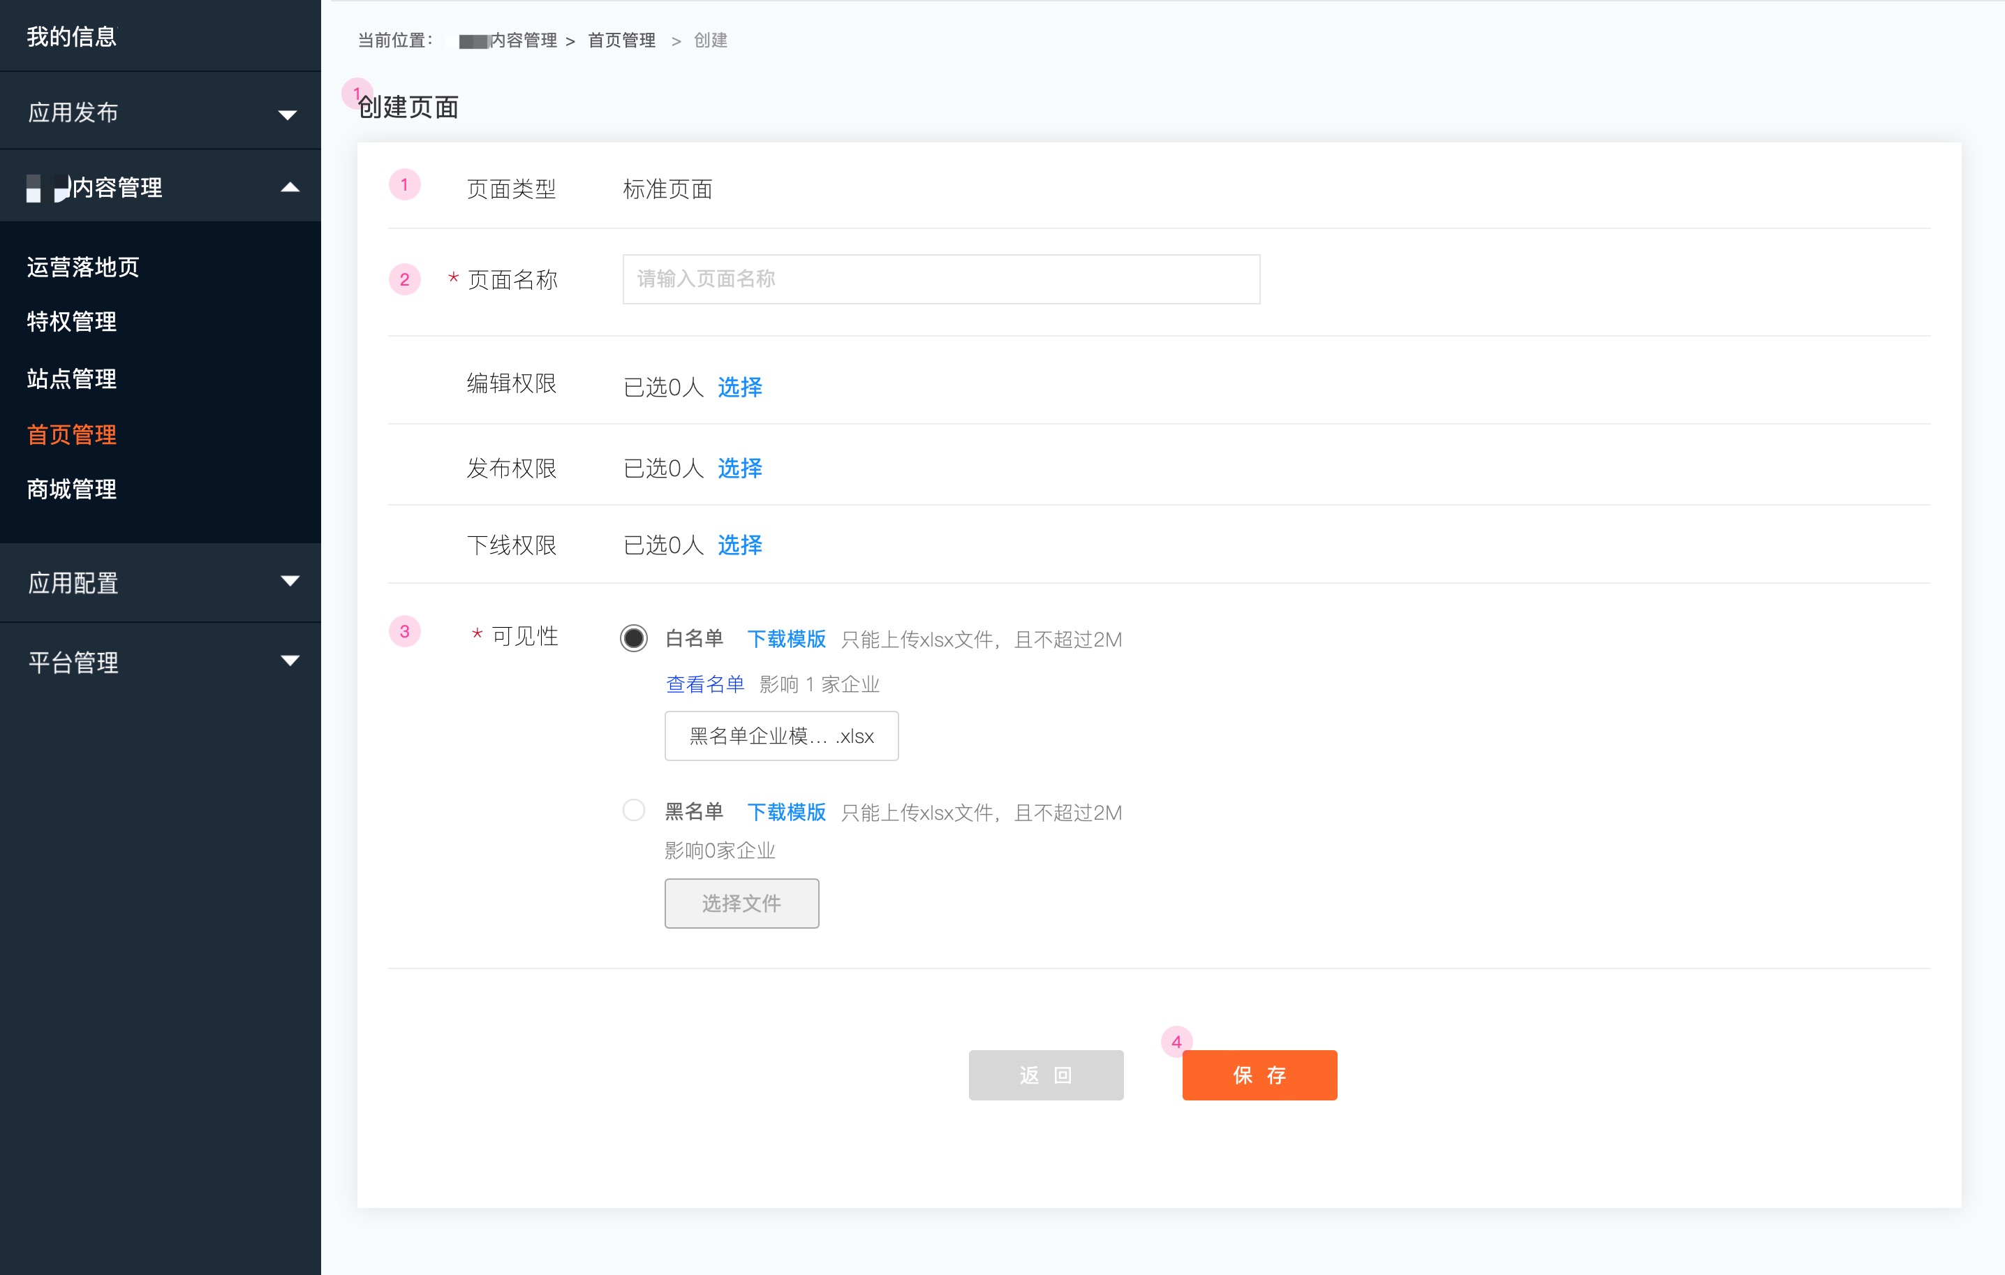Click the 返回 button
The width and height of the screenshot is (2005, 1275).
(x=1046, y=1075)
